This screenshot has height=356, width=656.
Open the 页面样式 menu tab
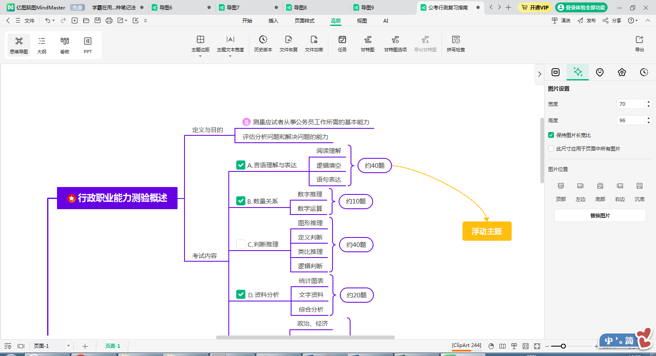click(304, 21)
